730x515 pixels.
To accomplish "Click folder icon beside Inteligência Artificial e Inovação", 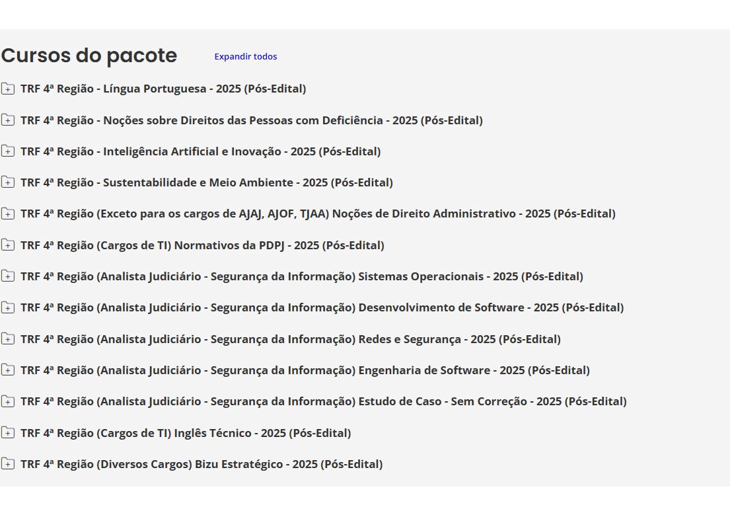I will [7, 151].
